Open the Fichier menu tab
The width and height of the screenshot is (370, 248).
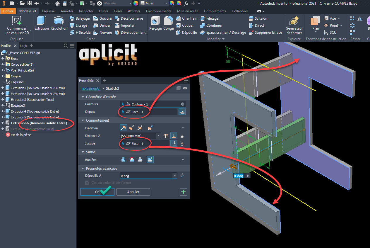click(x=8, y=11)
